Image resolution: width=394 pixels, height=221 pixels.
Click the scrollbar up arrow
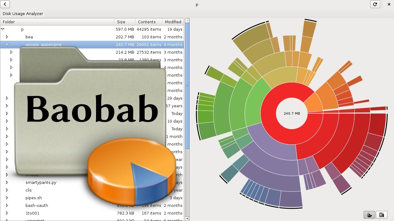[187, 21]
